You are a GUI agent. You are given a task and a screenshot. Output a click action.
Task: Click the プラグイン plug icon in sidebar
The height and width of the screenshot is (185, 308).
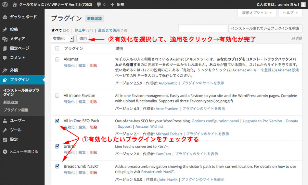pyautogui.click(x=5, y=80)
